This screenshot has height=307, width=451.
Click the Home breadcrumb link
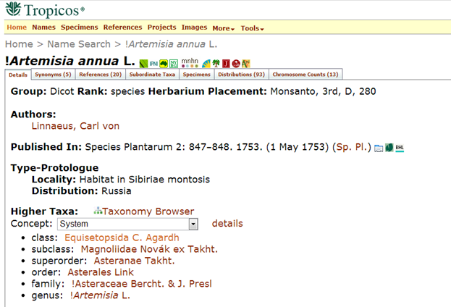click(19, 44)
